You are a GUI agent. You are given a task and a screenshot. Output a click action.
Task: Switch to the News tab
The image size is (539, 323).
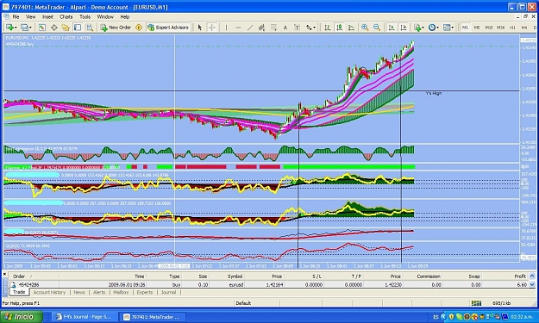[x=79, y=293]
